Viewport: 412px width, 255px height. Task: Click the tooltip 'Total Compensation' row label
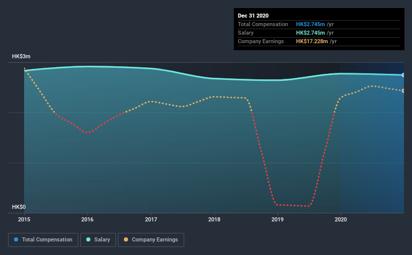[x=263, y=24]
